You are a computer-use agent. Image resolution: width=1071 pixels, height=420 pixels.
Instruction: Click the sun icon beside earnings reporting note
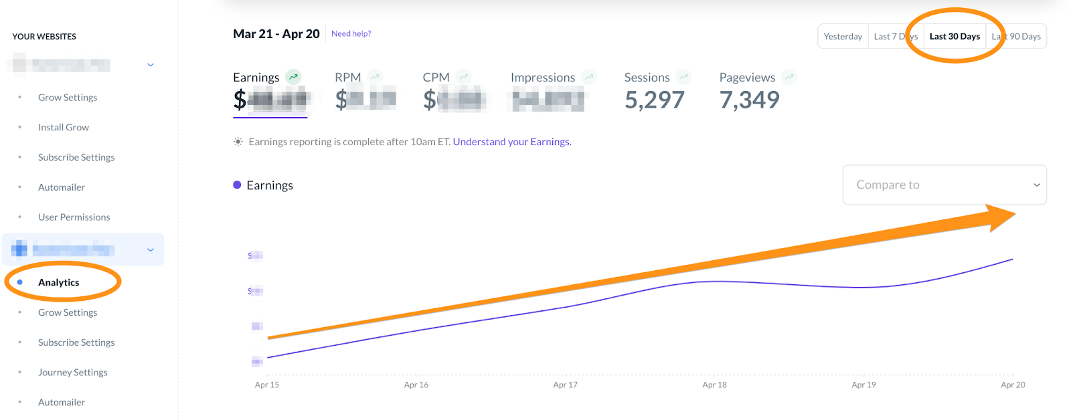pyautogui.click(x=238, y=142)
